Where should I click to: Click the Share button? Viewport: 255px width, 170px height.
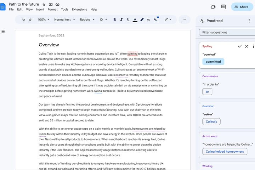click(242, 7)
